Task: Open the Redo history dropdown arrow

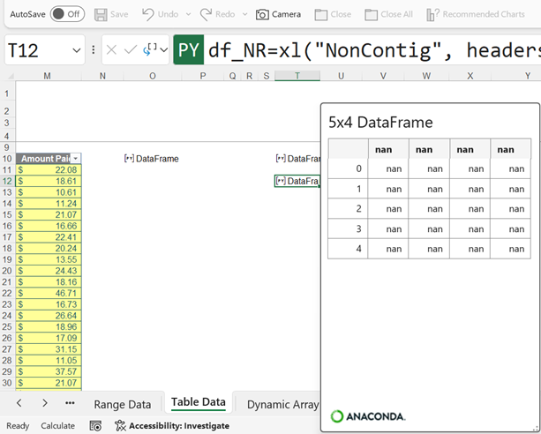Action: (244, 15)
